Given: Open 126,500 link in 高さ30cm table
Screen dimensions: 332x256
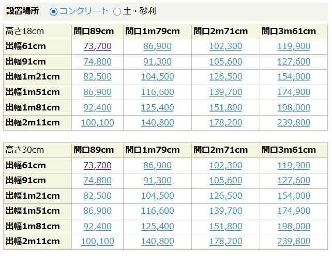Looking at the screenshot, I should [225, 196].
